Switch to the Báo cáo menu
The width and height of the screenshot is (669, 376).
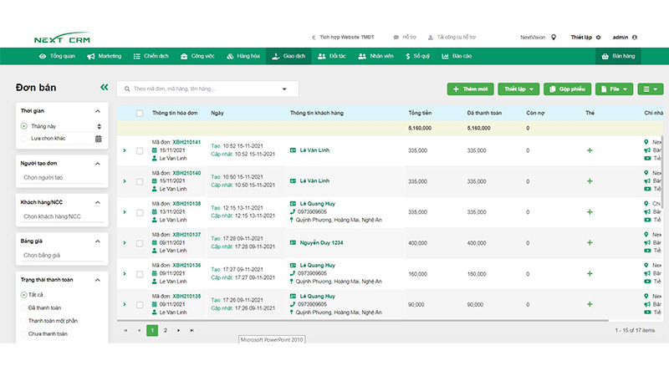pyautogui.click(x=456, y=56)
